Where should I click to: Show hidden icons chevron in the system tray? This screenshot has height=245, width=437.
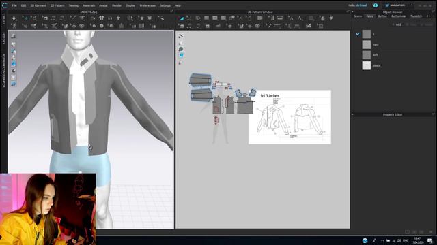(382, 240)
